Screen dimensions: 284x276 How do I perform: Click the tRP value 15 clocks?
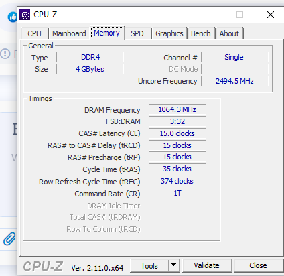(x=177, y=157)
